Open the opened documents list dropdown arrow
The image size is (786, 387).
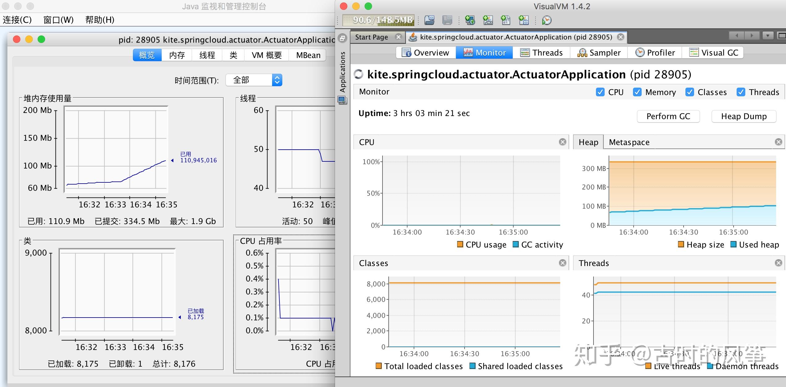768,35
